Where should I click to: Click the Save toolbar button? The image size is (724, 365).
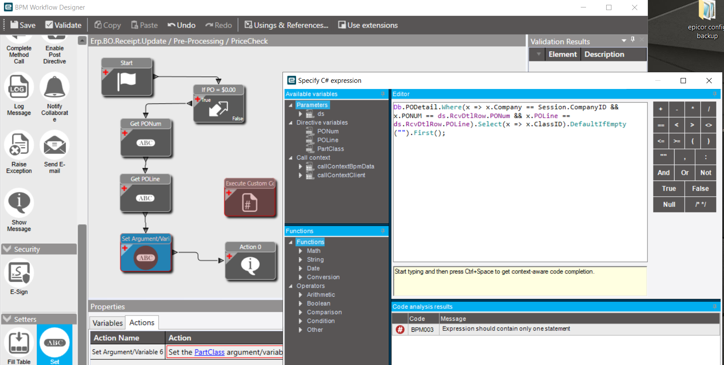click(x=23, y=25)
